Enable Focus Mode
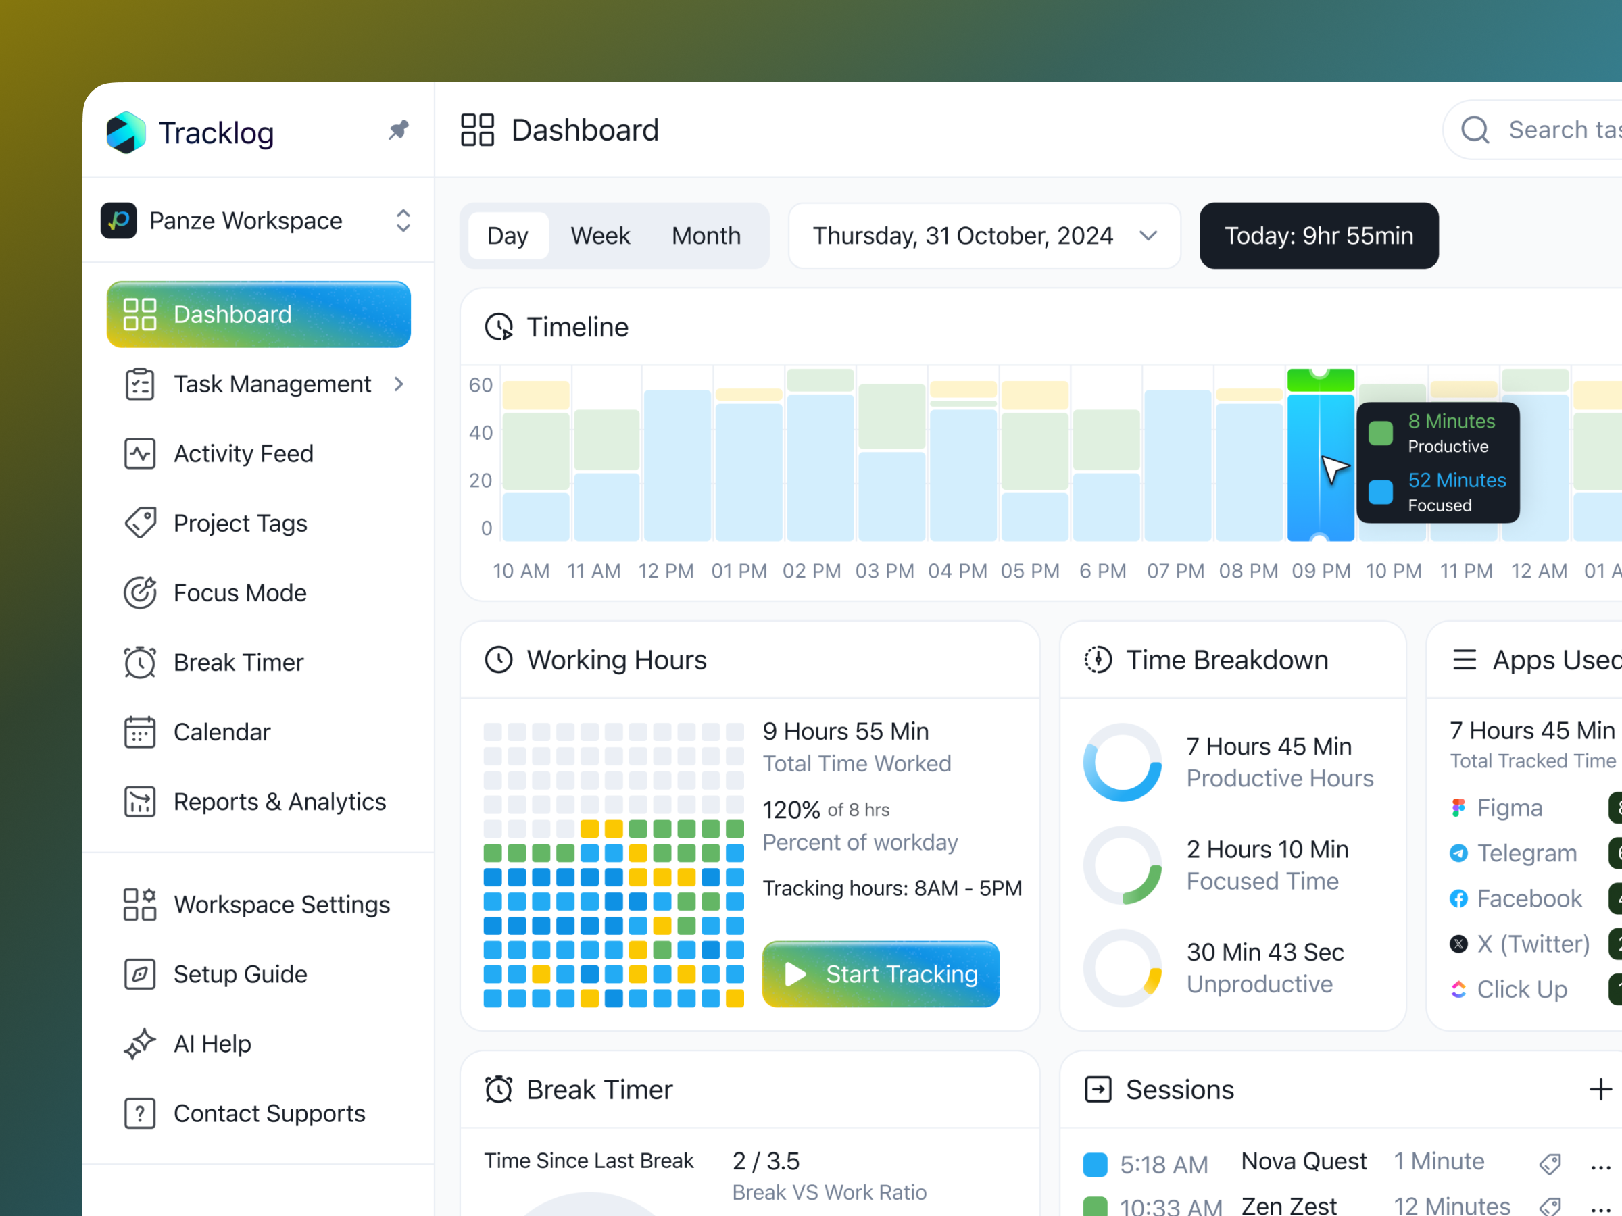This screenshot has height=1216, width=1622. pyautogui.click(x=241, y=592)
